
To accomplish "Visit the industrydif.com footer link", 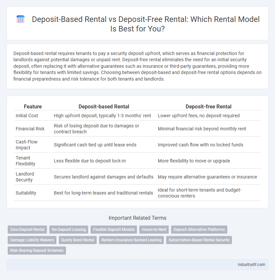I will coord(251,265).
